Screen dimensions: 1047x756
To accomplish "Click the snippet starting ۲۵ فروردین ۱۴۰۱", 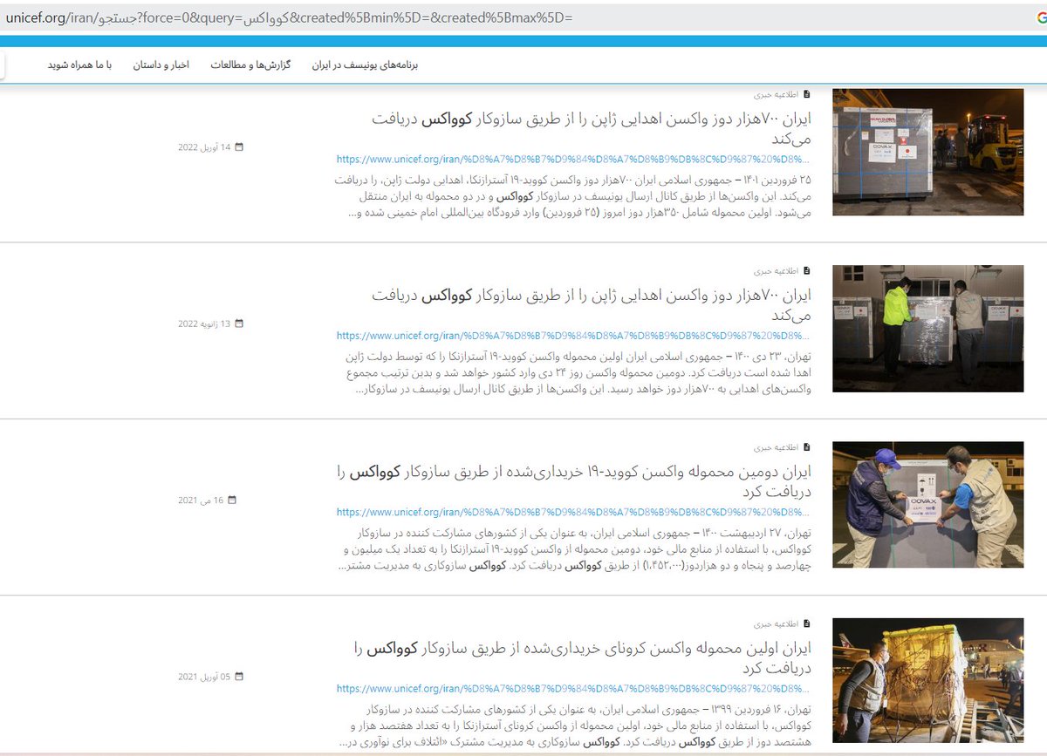I will tap(572, 196).
